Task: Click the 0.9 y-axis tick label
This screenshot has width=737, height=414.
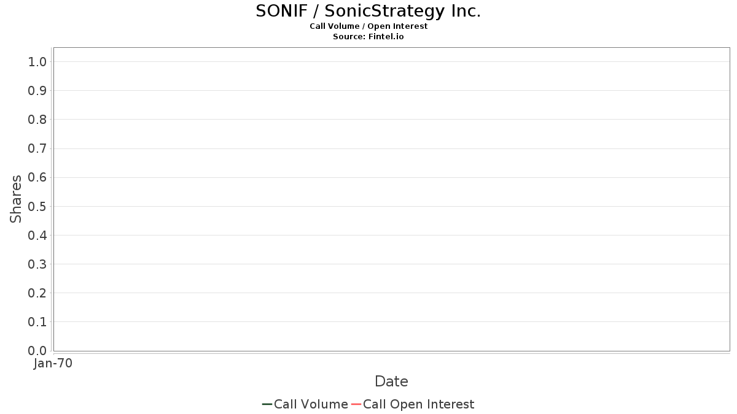Action: click(x=37, y=91)
